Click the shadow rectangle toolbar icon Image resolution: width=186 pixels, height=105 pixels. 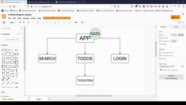tap(59, 22)
